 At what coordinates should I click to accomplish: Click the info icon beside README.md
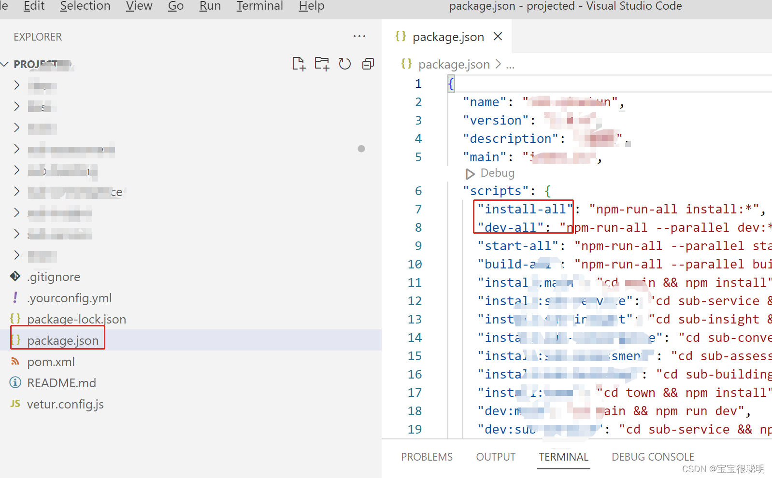pyautogui.click(x=15, y=382)
